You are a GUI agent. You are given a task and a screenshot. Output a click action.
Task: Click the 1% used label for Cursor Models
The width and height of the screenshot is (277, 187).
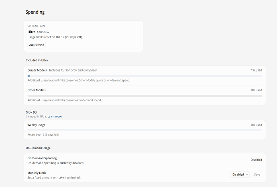[x=257, y=70]
